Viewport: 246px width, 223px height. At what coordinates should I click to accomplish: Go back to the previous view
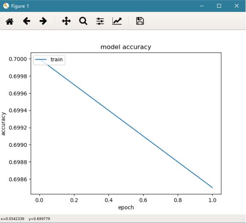(26, 21)
